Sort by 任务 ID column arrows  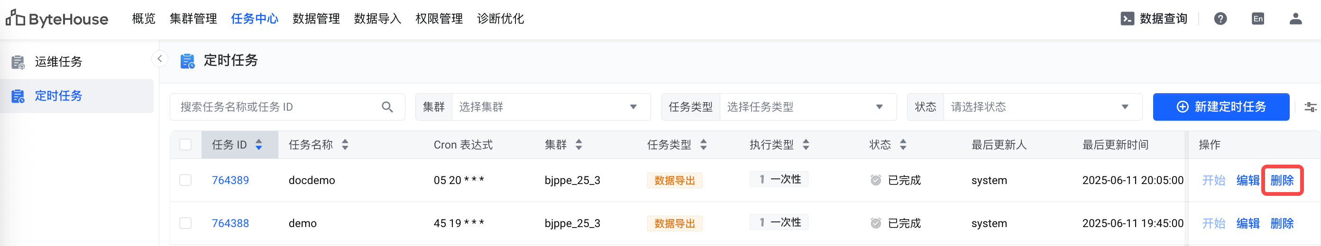pos(259,145)
